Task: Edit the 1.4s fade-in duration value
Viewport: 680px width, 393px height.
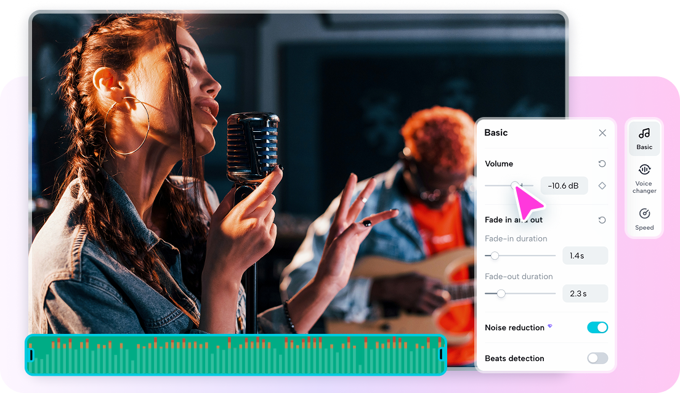Action: point(585,255)
